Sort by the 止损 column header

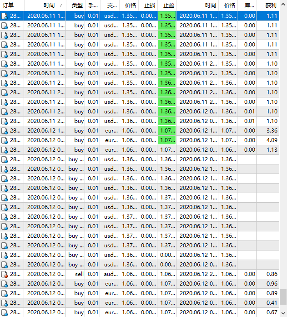(x=148, y=5)
